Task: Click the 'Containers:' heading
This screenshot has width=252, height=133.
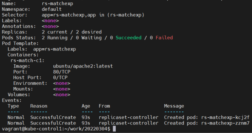Action: pos(23,55)
